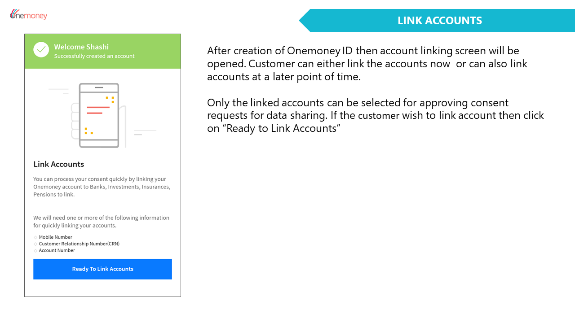Click the phone illustration graphic
The image size is (575, 323).
pyautogui.click(x=99, y=115)
